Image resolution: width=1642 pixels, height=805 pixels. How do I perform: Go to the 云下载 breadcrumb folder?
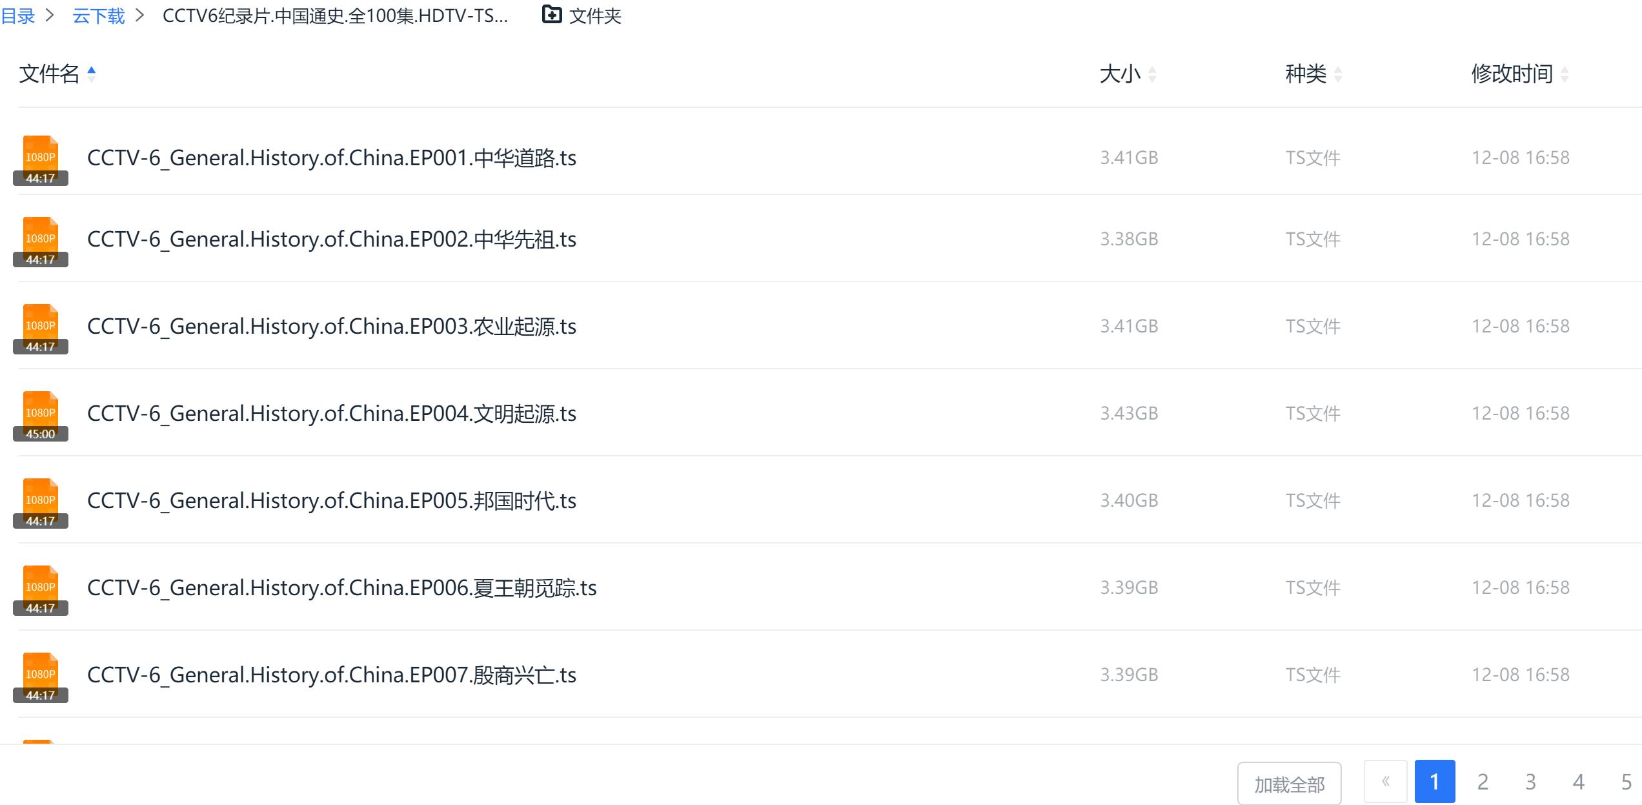99,15
